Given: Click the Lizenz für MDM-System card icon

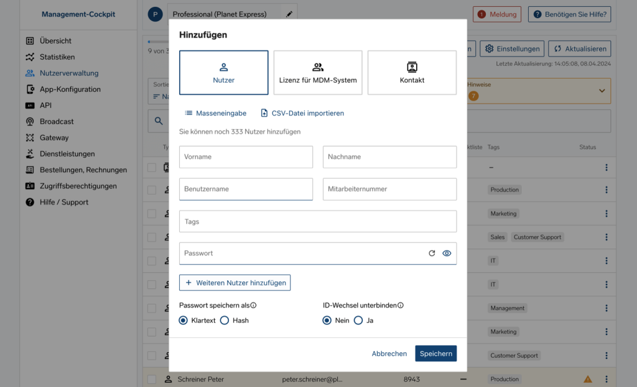Looking at the screenshot, I should (317, 67).
